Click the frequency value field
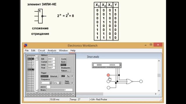Screen dimensions: 186x104 (x=45, y=83)
